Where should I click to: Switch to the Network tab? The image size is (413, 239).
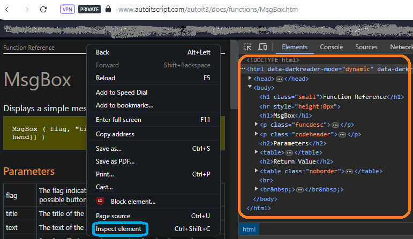click(x=401, y=47)
